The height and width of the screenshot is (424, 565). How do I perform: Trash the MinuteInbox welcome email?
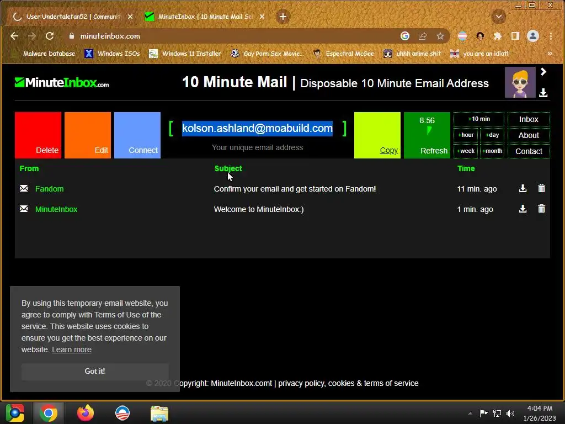click(541, 209)
